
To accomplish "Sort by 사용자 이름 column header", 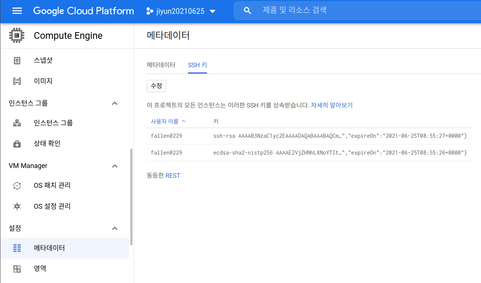I will tap(168, 121).
